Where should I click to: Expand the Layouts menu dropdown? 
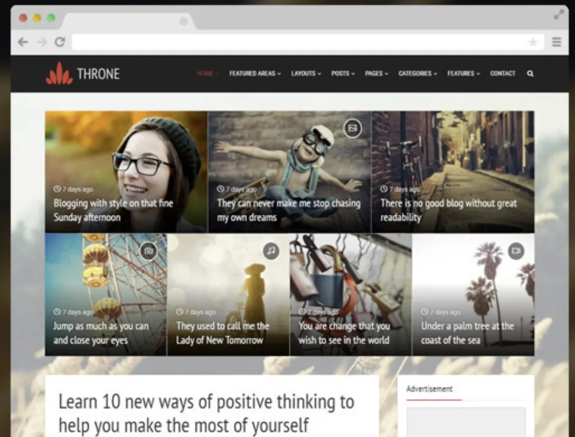click(x=306, y=74)
